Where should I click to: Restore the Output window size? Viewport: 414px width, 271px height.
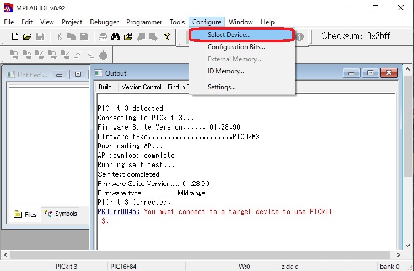(x=370, y=73)
